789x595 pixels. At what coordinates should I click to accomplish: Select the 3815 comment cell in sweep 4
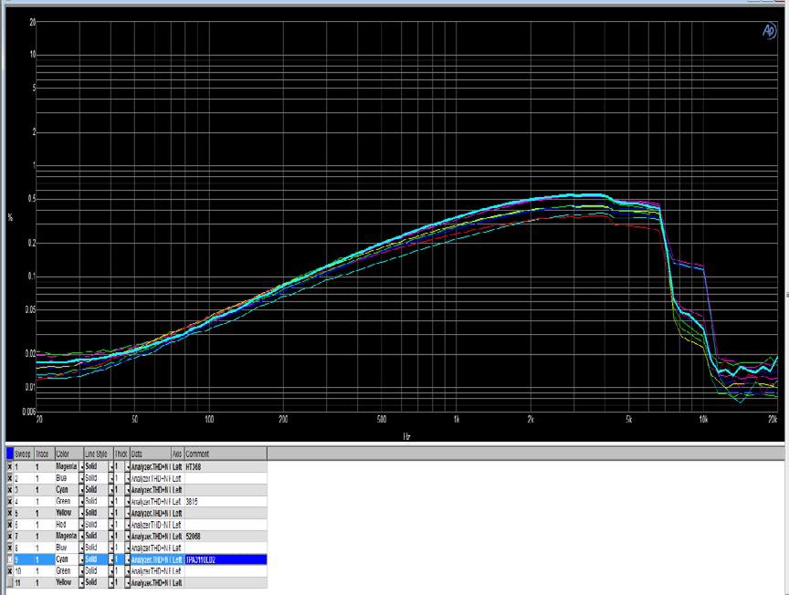[x=226, y=501]
